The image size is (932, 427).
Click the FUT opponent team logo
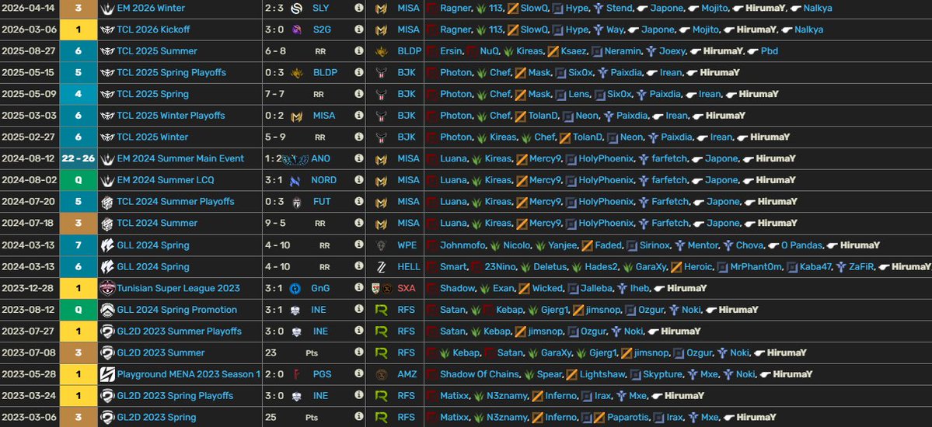click(296, 202)
